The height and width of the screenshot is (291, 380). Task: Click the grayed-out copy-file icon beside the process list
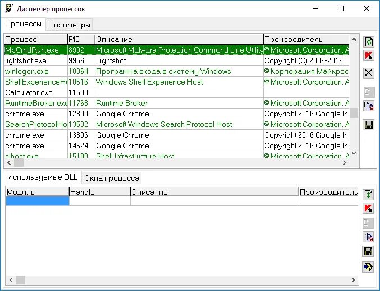click(x=369, y=92)
